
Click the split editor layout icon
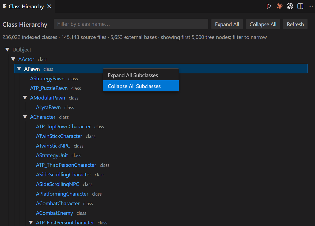click(x=300, y=6)
